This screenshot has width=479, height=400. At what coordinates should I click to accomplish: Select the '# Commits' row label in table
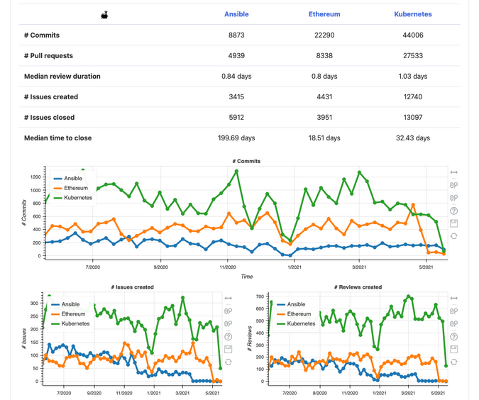(42, 35)
